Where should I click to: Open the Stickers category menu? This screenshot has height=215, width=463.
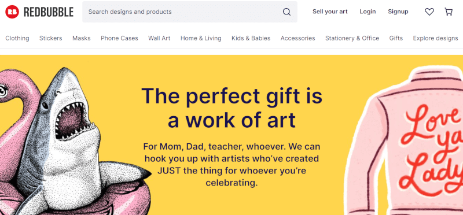tap(51, 38)
